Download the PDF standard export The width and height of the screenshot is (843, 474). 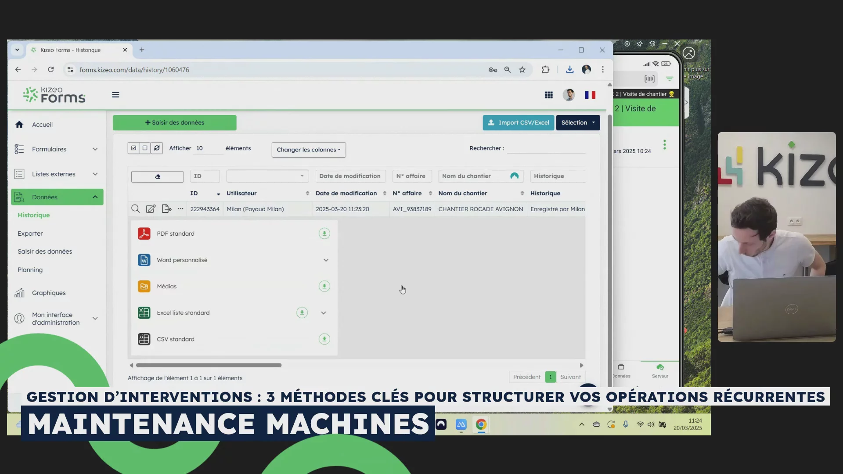pos(324,233)
